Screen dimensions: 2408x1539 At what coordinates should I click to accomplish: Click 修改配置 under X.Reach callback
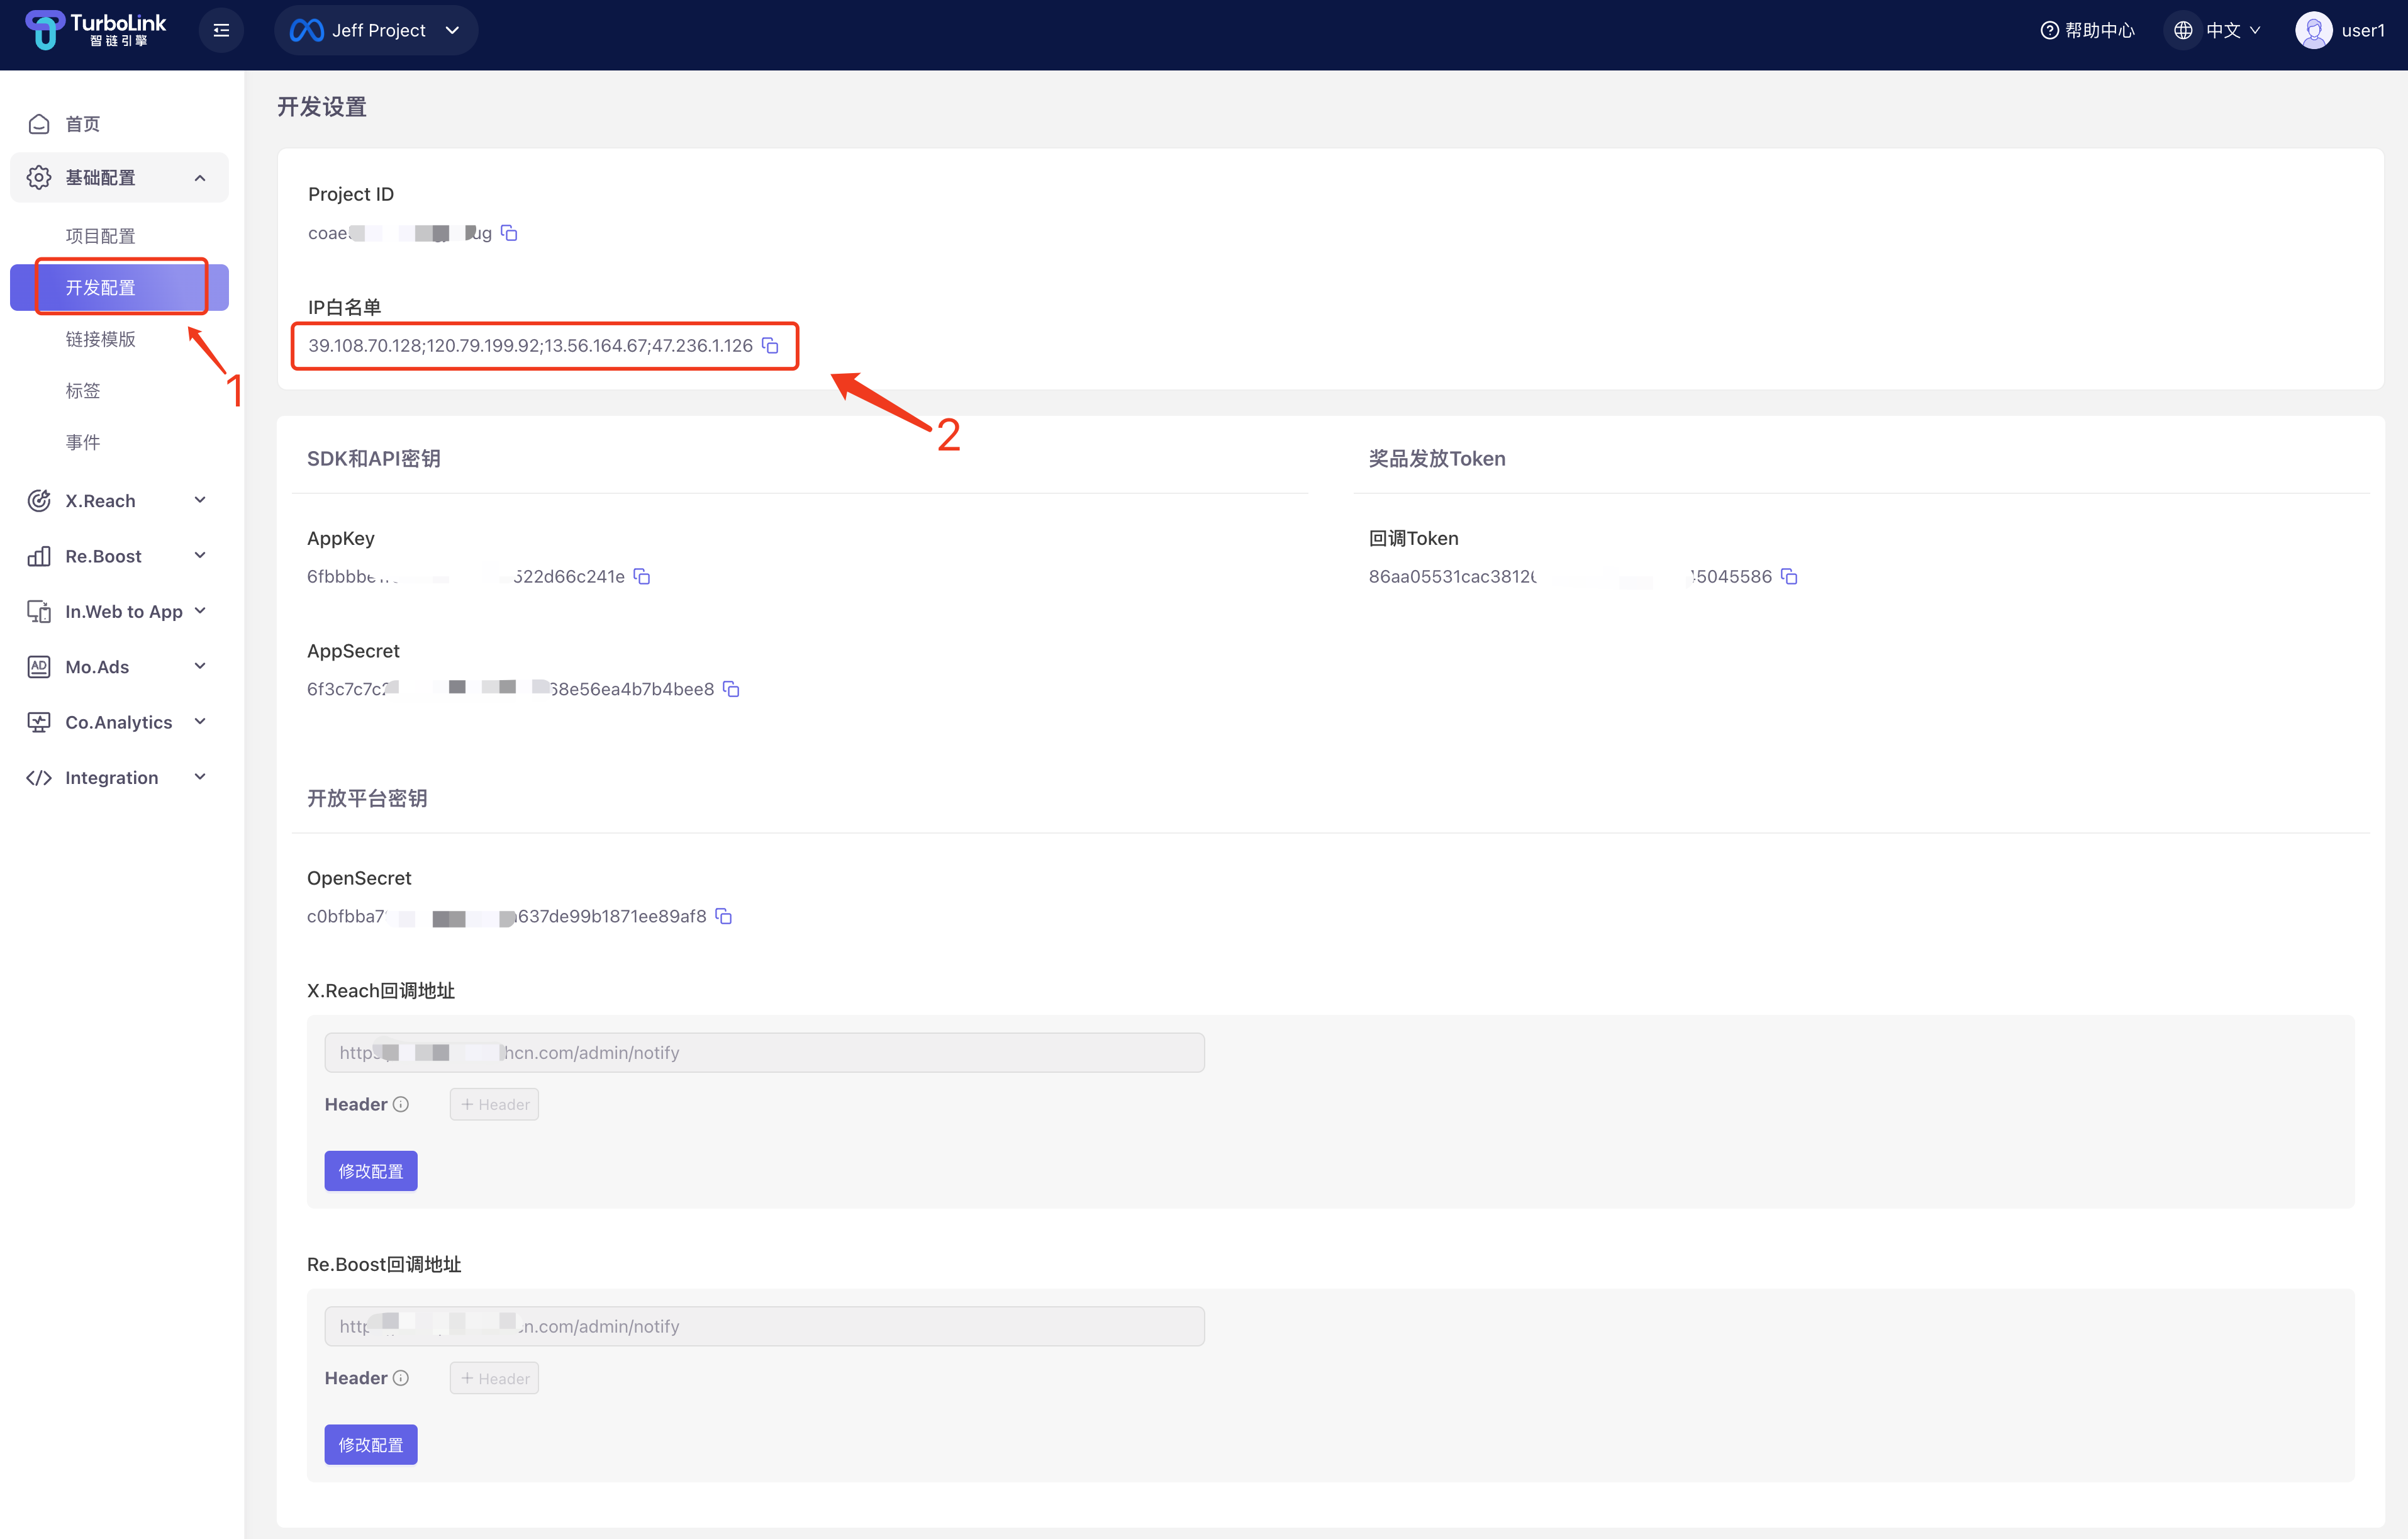pos(370,1171)
